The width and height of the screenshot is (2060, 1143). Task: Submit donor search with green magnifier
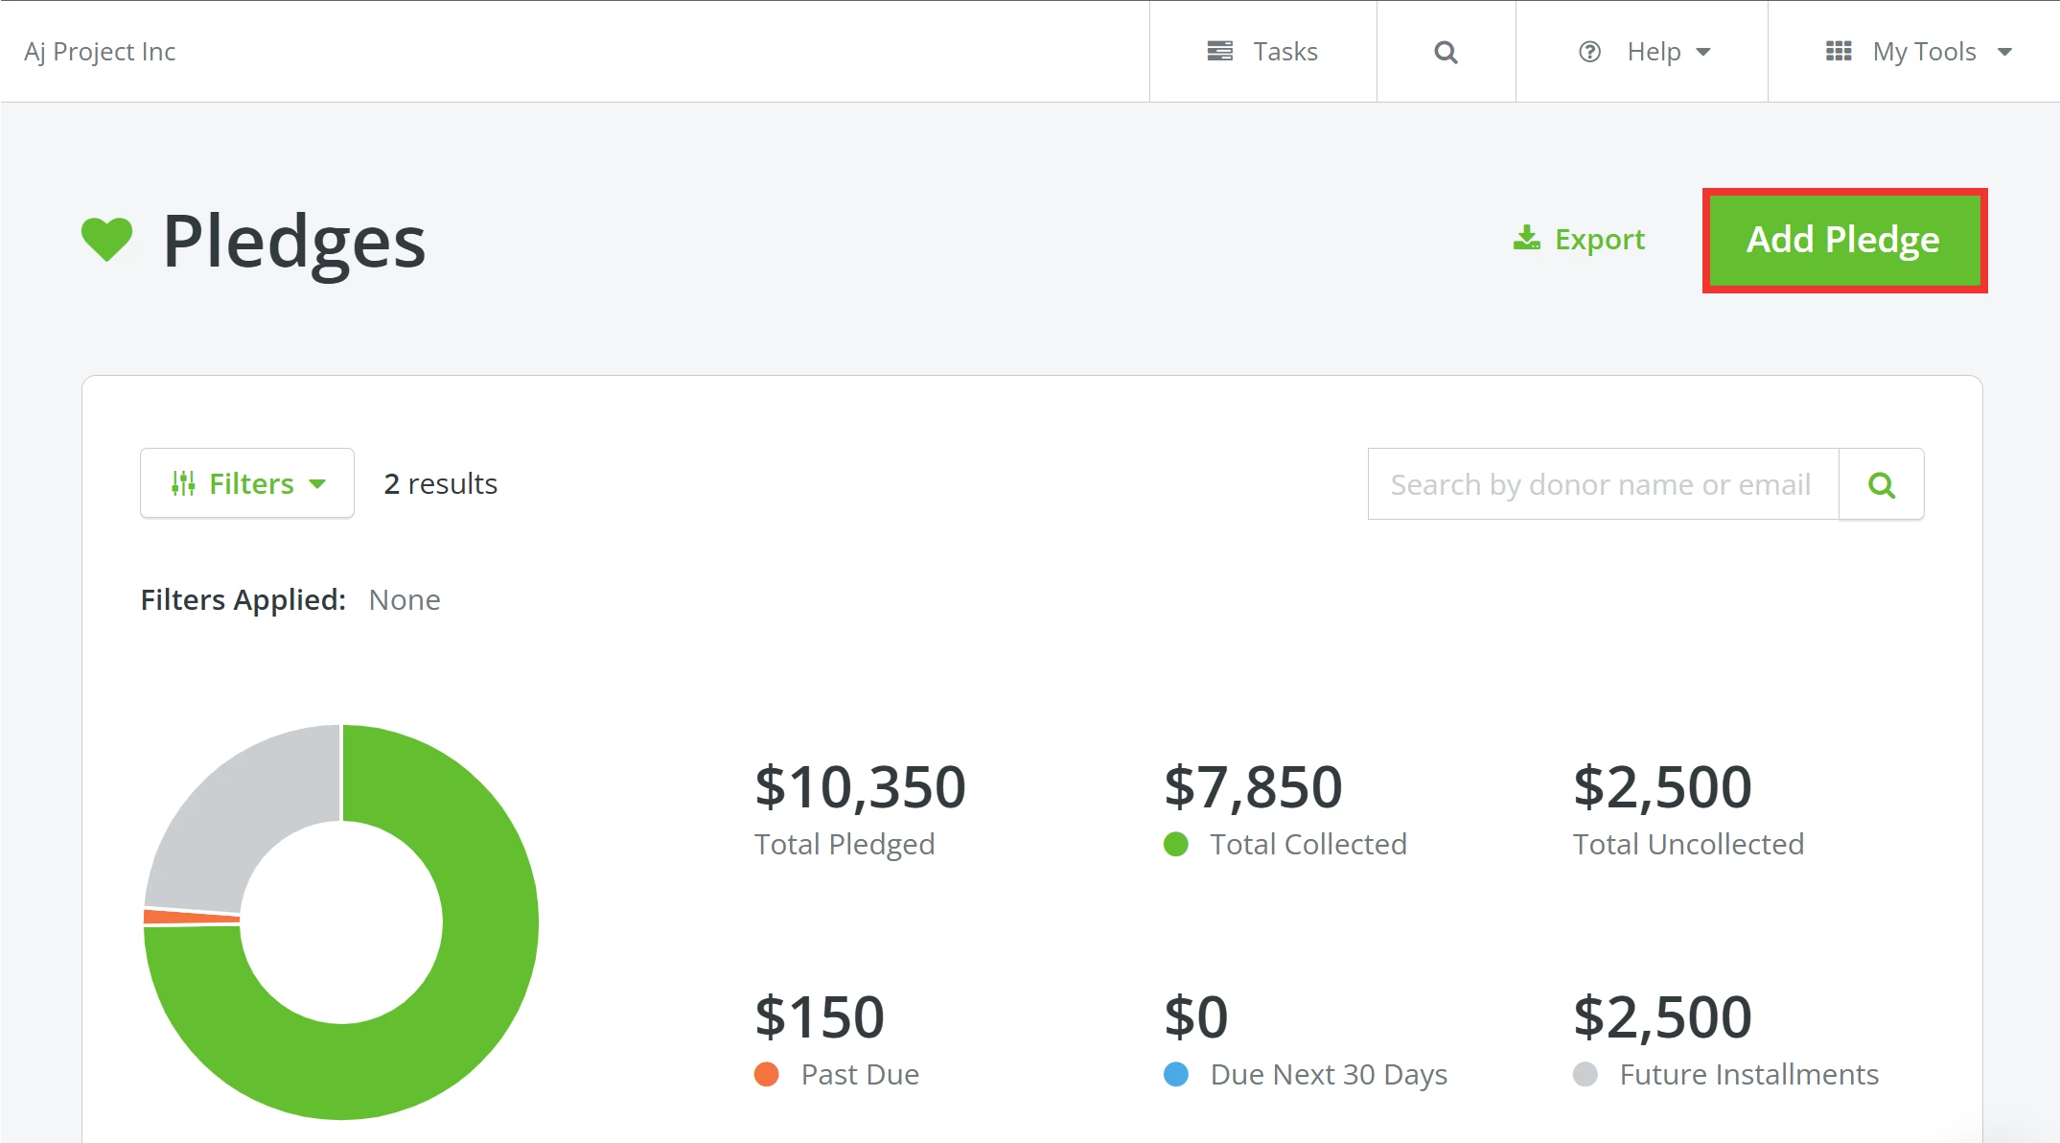(1881, 484)
